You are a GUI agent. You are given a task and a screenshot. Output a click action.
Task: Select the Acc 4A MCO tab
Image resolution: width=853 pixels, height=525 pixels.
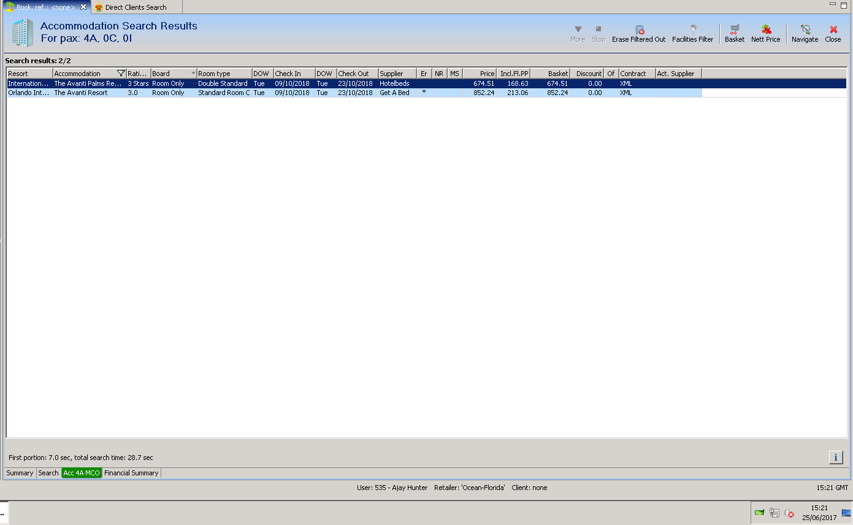[82, 473]
